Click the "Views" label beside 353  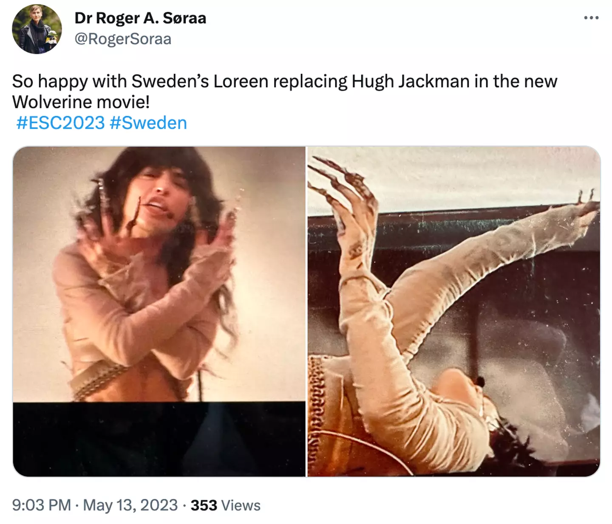(241, 505)
